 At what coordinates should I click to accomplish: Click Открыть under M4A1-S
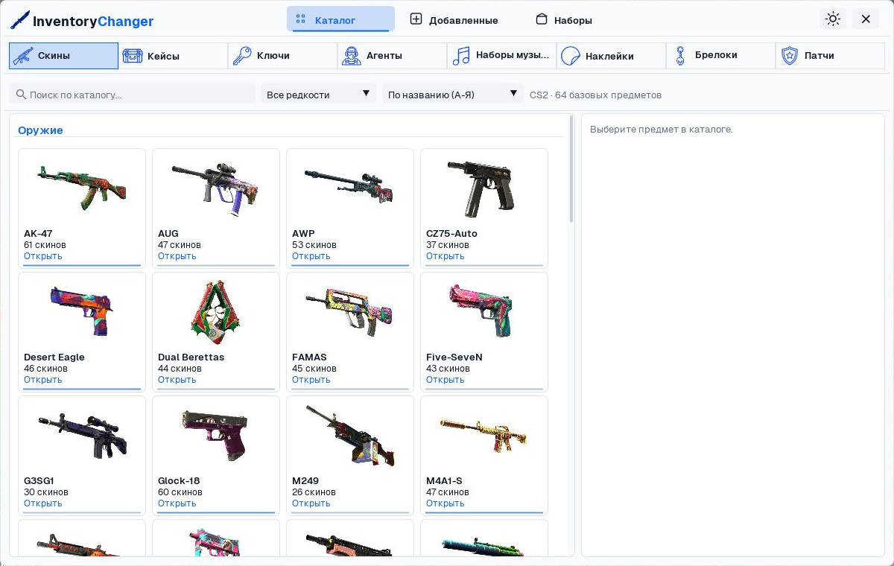(x=445, y=503)
